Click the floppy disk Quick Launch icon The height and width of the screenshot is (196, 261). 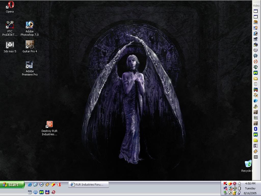(x=47, y=192)
